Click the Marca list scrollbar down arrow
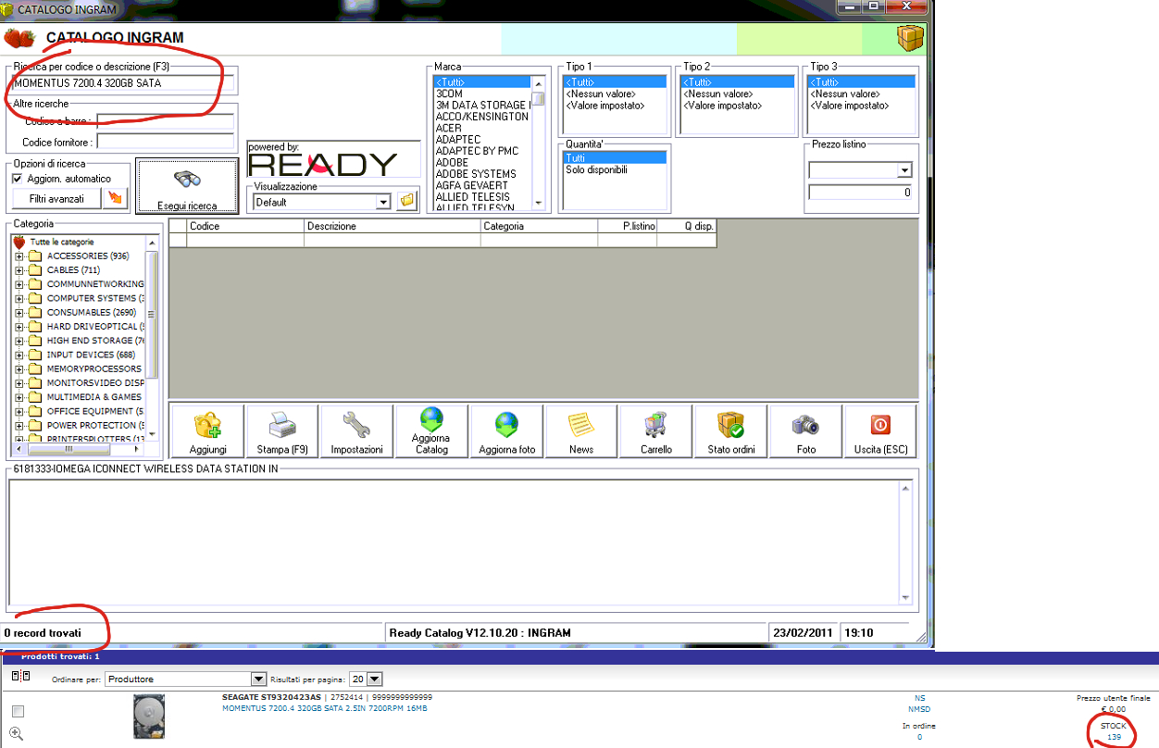Screen dimensions: 1159x748 click(538, 202)
